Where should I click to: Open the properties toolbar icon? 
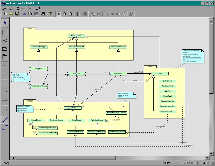(131, 14)
